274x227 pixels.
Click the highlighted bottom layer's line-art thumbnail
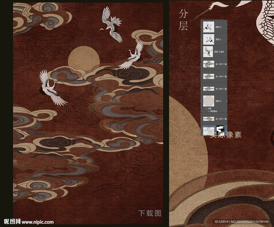(208, 131)
